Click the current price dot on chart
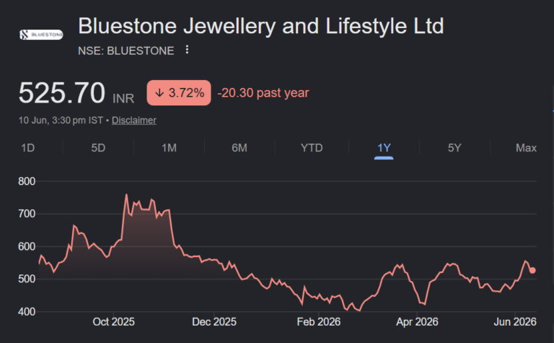This screenshot has height=343, width=554. 532,270
